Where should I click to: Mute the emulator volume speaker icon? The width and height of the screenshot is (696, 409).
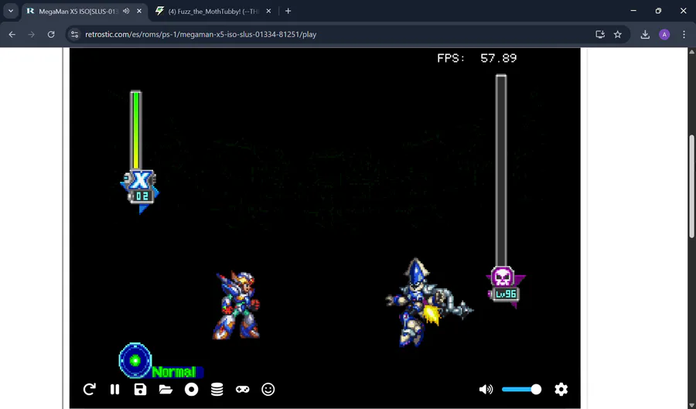point(486,390)
